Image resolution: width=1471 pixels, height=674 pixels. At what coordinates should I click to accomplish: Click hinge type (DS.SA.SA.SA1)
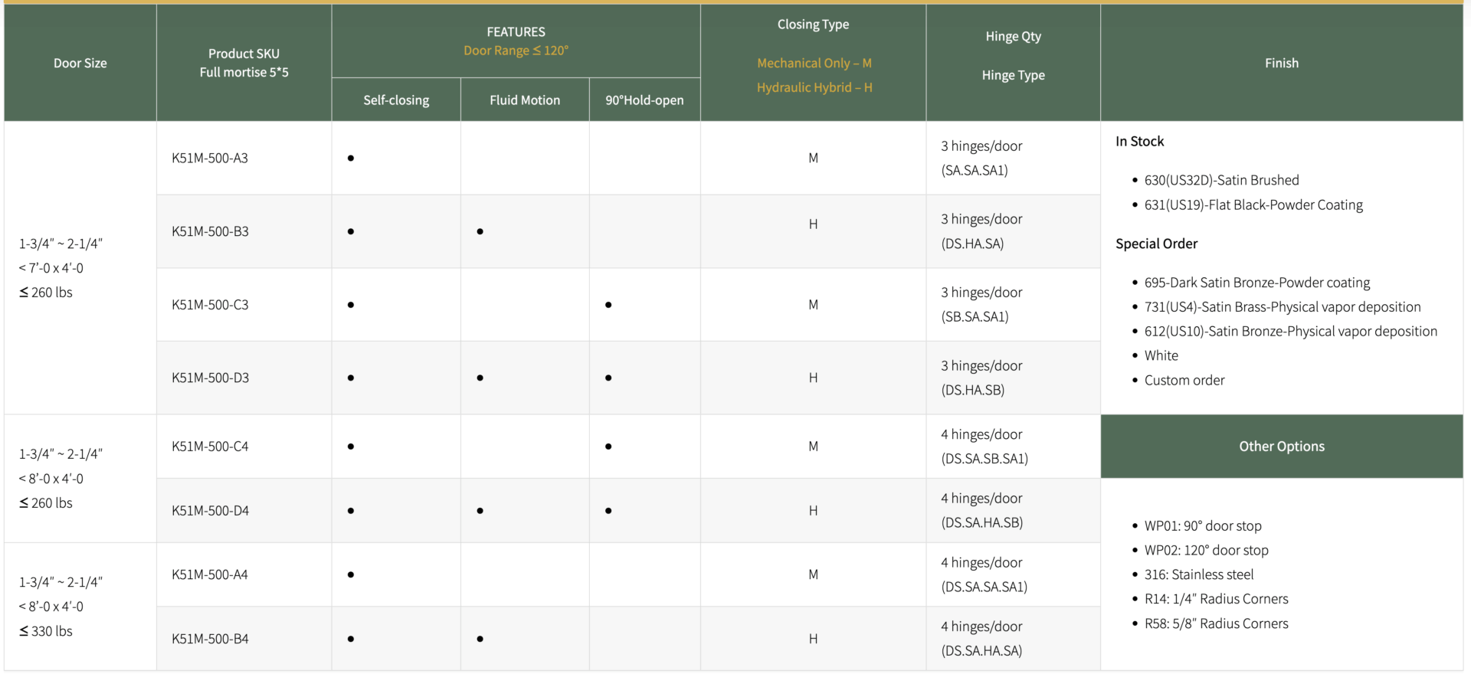pos(984,587)
